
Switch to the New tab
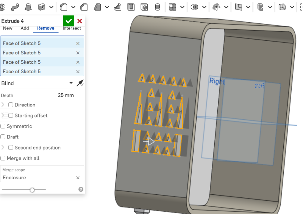pos(8,28)
